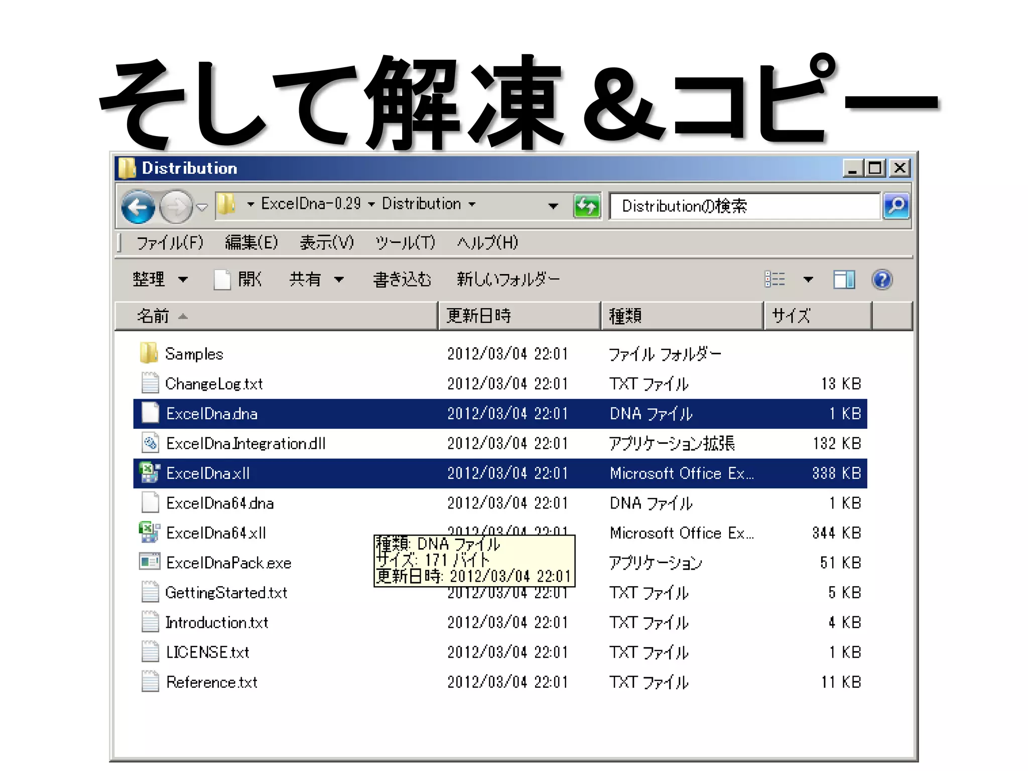This screenshot has width=1028, height=771.
Task: Click the 132 KB size cell
Action: pos(837,443)
